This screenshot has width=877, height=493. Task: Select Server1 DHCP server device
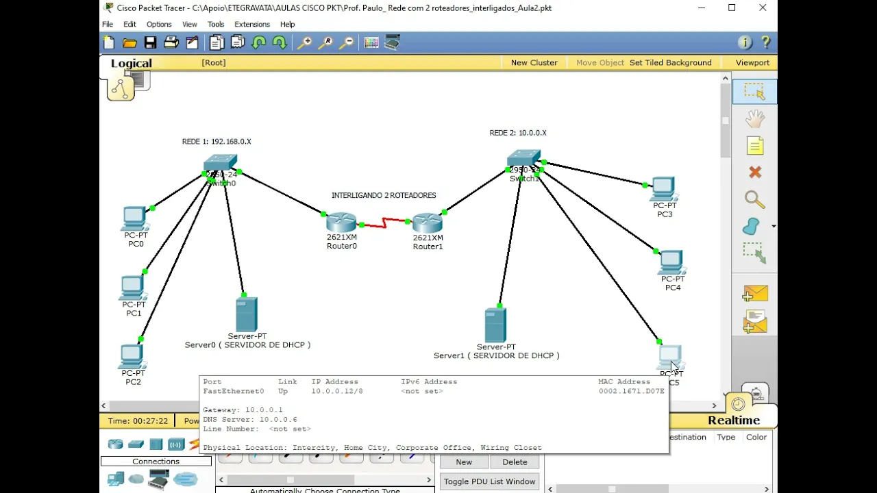(x=495, y=325)
